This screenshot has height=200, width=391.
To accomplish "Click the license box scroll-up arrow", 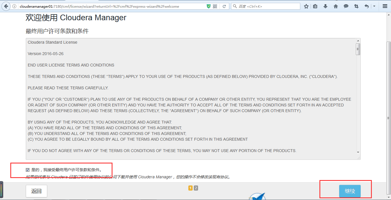I will [358, 41].
